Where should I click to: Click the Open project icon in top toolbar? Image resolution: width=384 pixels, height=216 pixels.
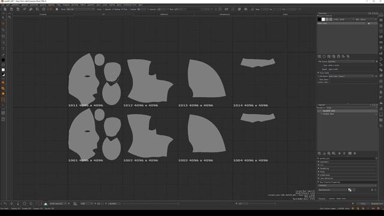(x=11, y=9)
